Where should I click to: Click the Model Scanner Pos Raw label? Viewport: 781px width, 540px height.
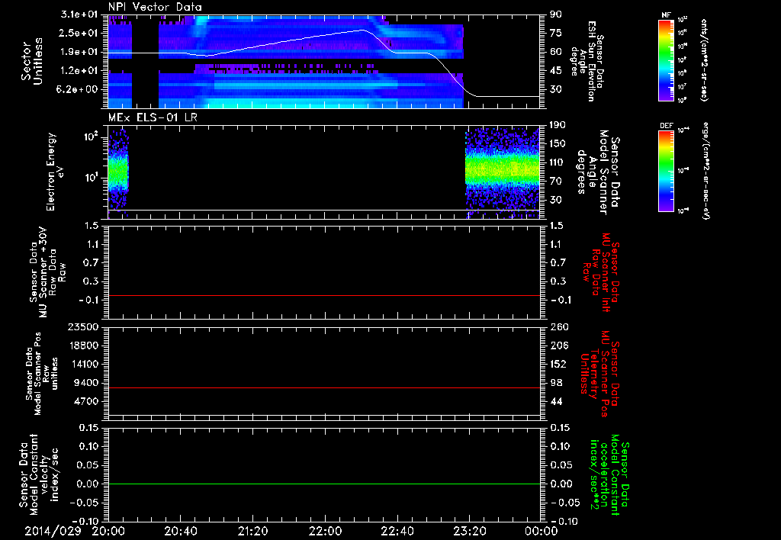(x=41, y=374)
